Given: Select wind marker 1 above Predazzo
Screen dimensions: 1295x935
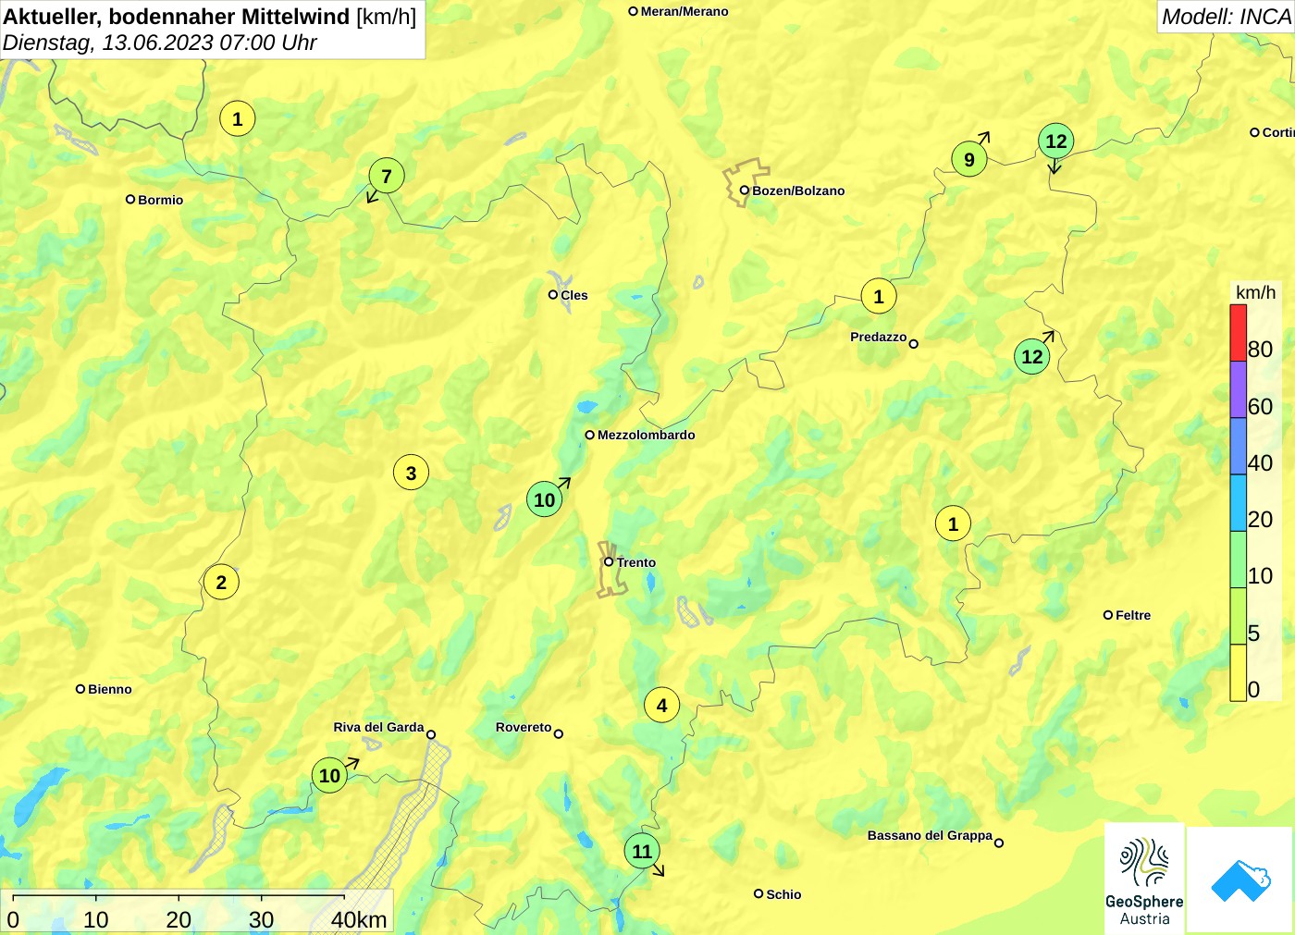Looking at the screenshot, I should pyautogui.click(x=879, y=296).
